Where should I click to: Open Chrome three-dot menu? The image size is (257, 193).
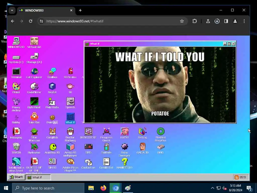(x=244, y=21)
